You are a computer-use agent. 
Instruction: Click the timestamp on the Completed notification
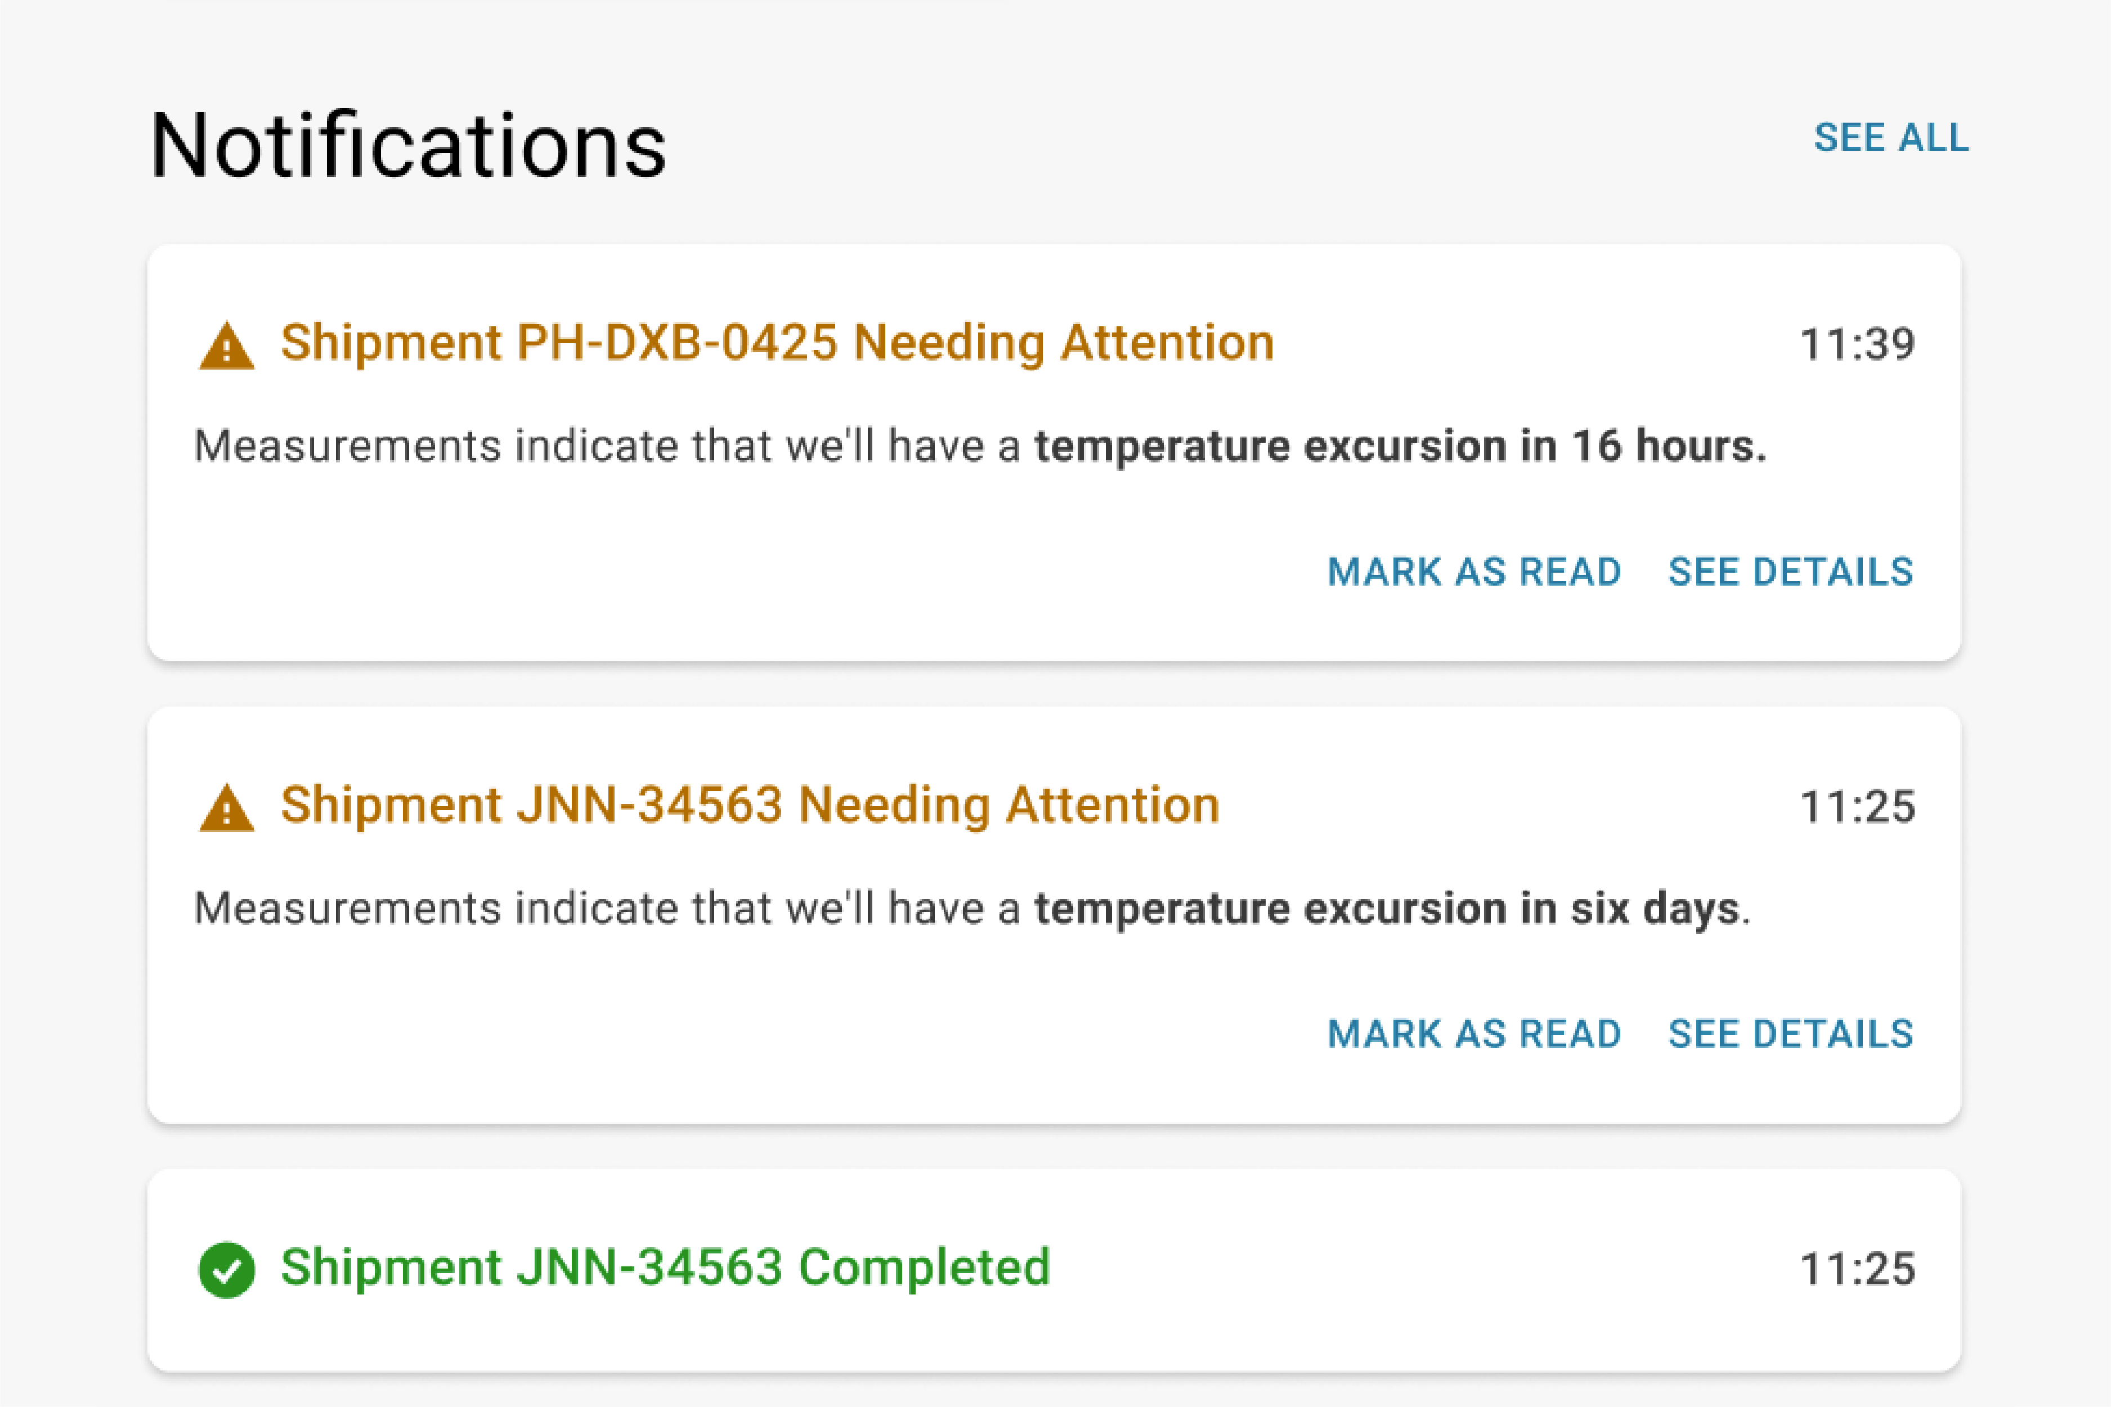click(1857, 1269)
